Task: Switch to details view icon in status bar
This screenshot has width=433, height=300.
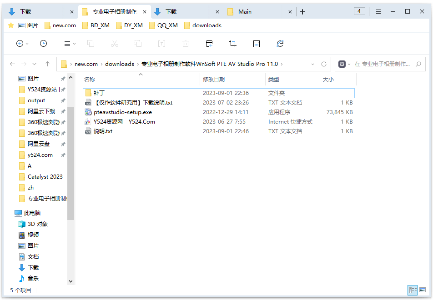Action: click(413, 290)
